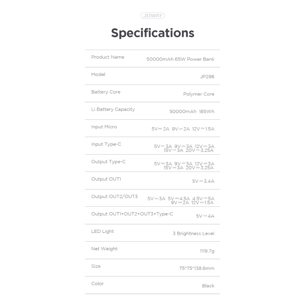Select the Output Type-C label

coord(108,162)
